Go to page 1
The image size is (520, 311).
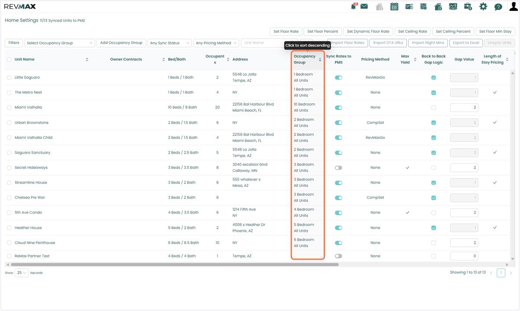pyautogui.click(x=501, y=273)
